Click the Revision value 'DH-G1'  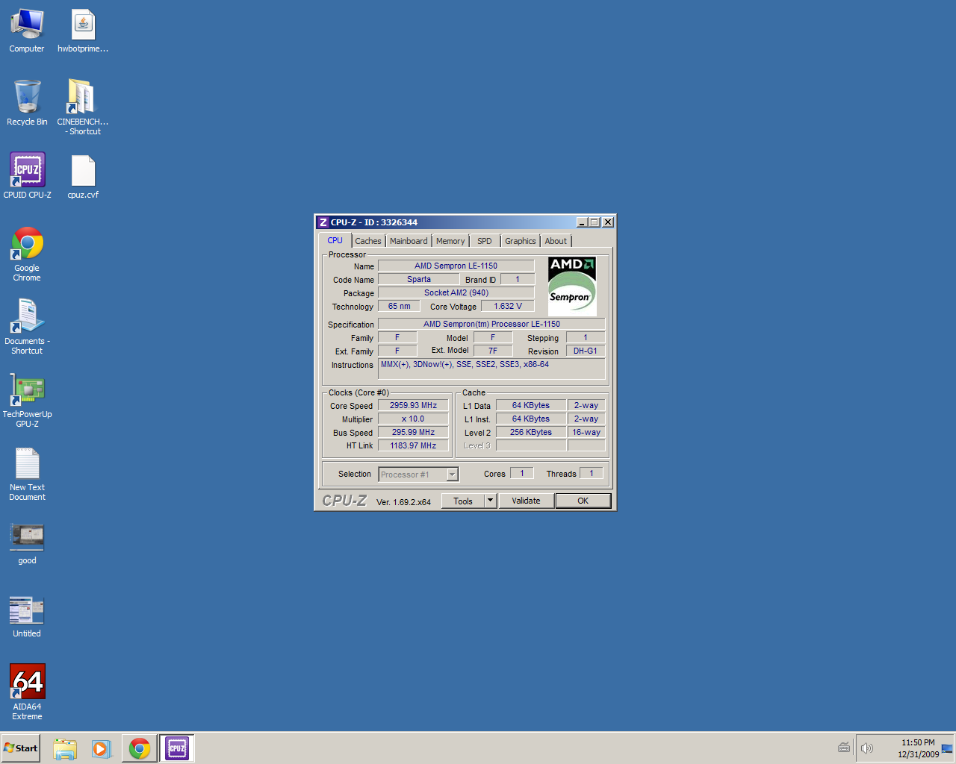pos(586,351)
